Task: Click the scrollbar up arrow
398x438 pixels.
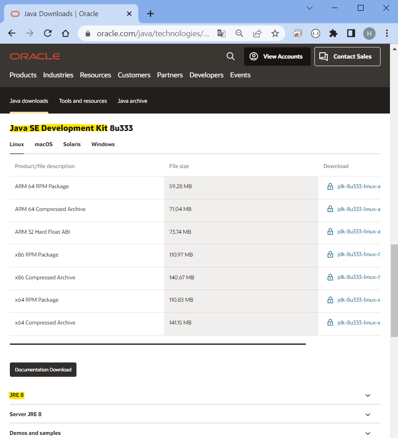Action: pos(394,49)
